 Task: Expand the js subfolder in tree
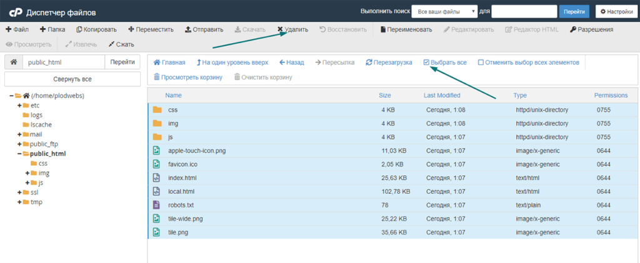click(x=27, y=183)
